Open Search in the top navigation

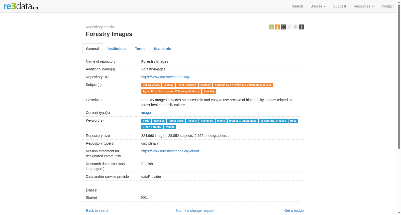tap(297, 6)
